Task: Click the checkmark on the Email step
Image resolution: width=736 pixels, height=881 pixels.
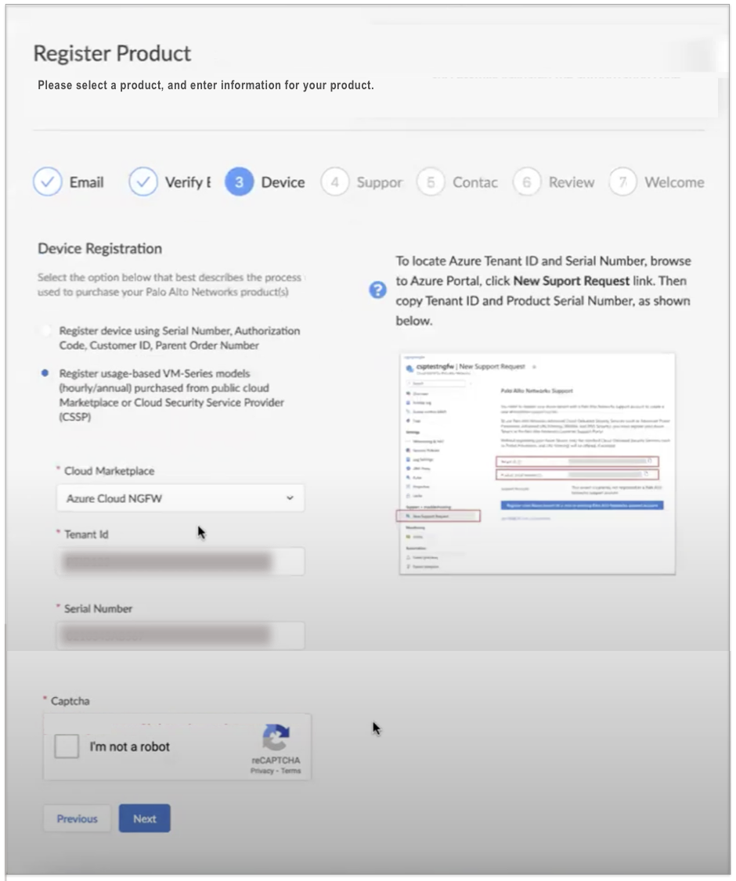Action: click(x=47, y=181)
